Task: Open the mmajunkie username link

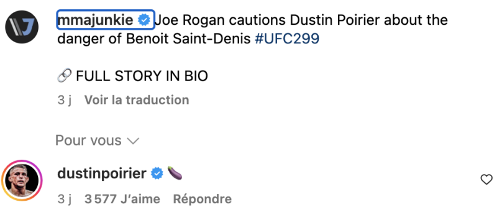Action: (96, 20)
